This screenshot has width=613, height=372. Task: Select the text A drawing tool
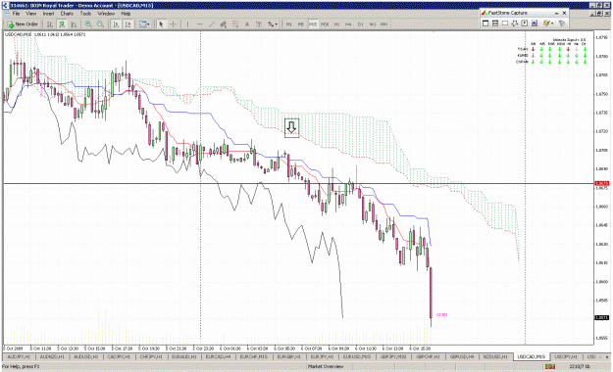(x=247, y=24)
